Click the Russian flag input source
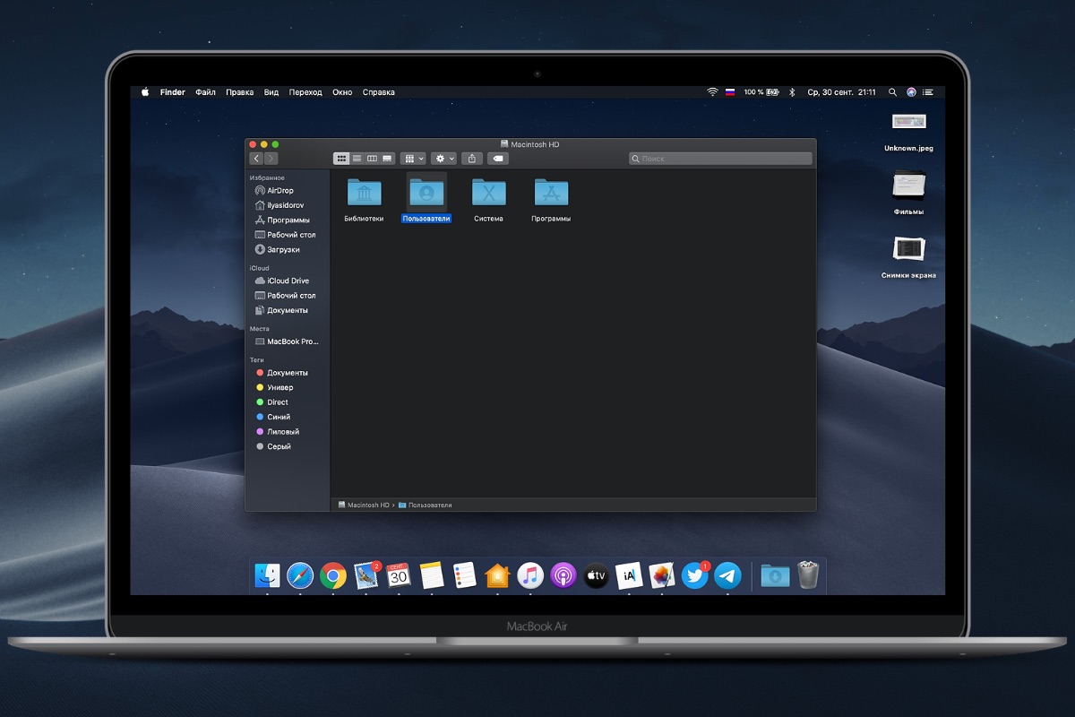The width and height of the screenshot is (1075, 717). (x=730, y=92)
